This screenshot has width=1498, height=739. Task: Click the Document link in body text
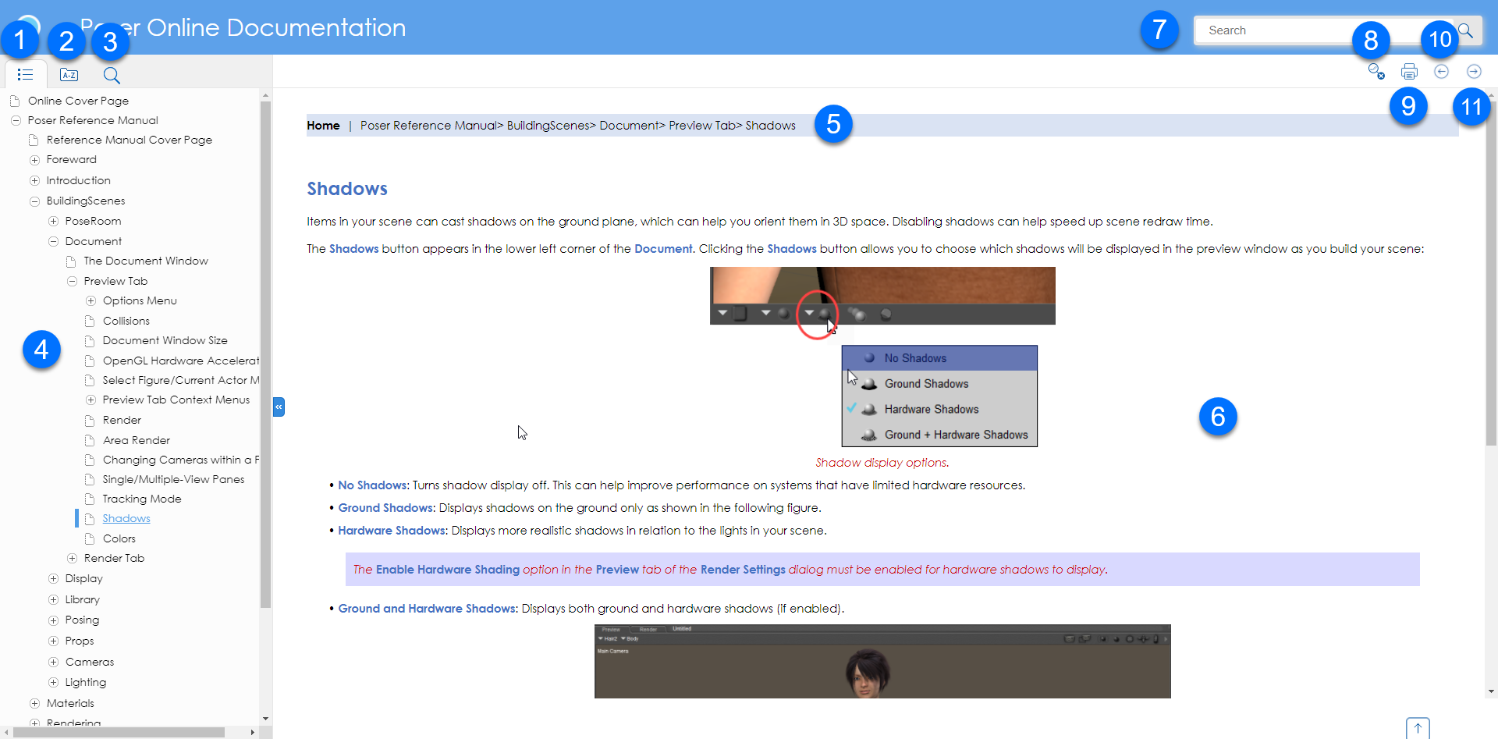point(663,249)
